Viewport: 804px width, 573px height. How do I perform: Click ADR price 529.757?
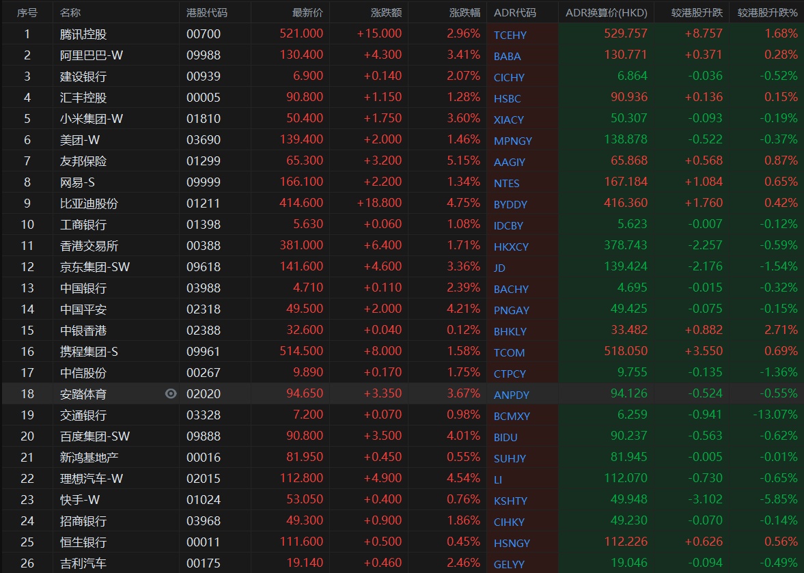point(626,33)
